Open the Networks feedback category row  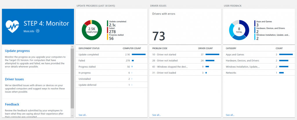(259, 73)
